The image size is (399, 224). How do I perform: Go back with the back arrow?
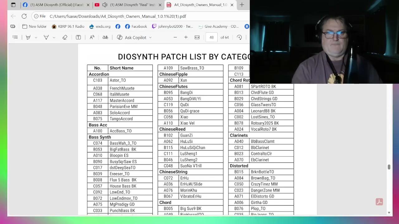(x=13, y=16)
